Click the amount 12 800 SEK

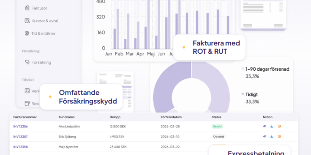pyautogui.click(x=118, y=126)
